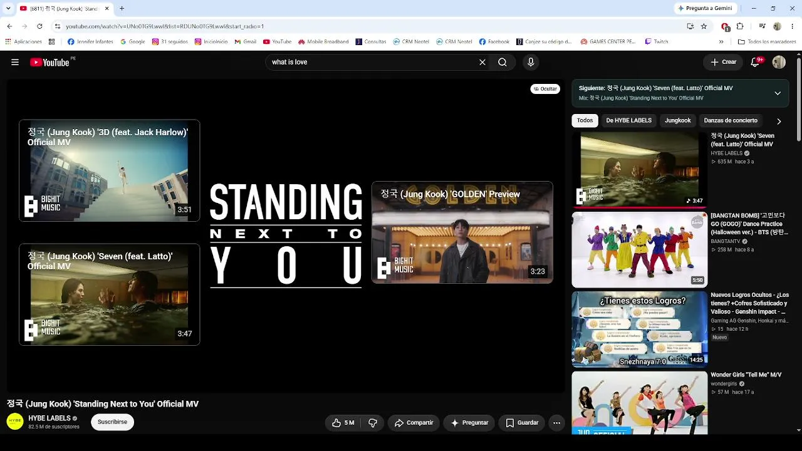Viewport: 802px width, 451px height.
Task: Open the Mobile Broadband bookmark
Action: 323,42
